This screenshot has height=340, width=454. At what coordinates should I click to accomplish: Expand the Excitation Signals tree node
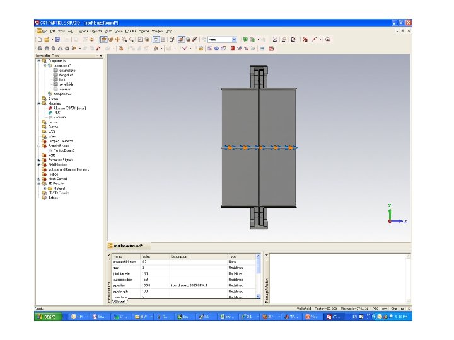39,160
